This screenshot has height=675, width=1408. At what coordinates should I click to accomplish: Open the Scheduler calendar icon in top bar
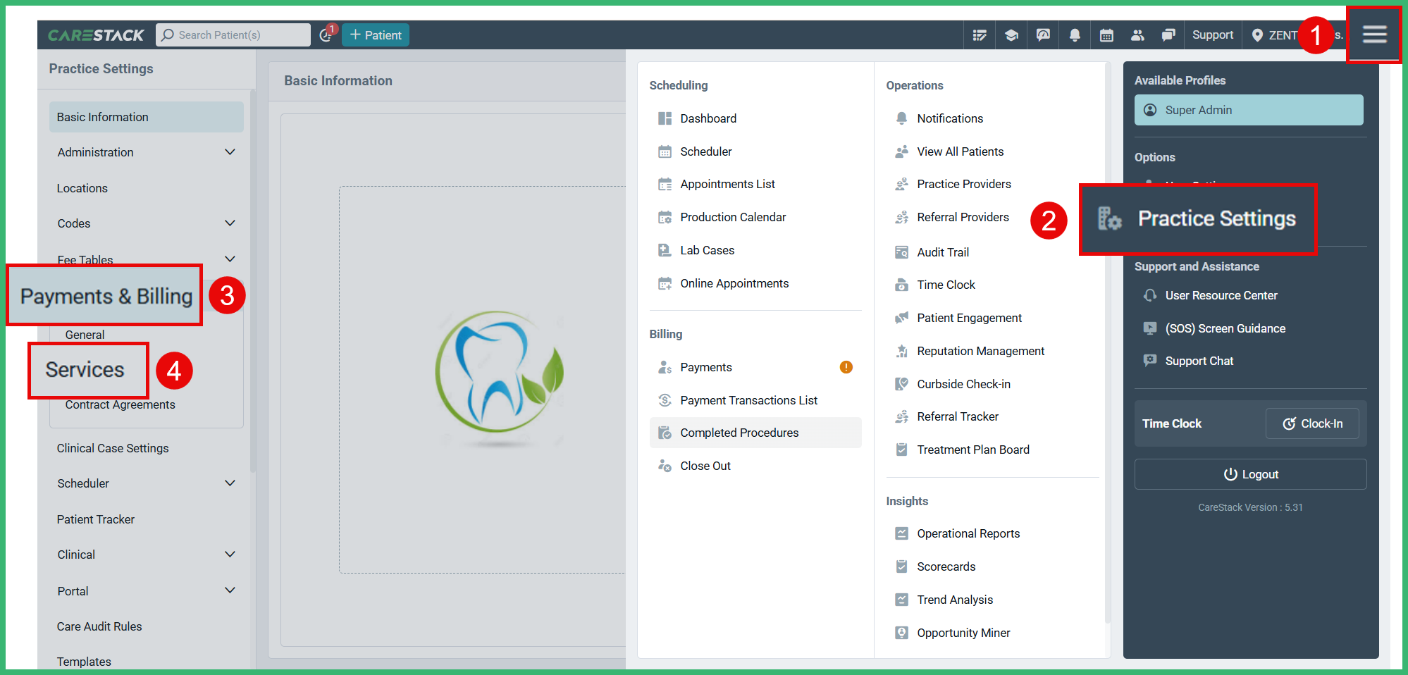[1106, 35]
